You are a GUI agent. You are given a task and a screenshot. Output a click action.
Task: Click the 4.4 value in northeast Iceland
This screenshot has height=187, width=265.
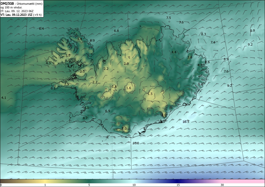click(x=174, y=52)
